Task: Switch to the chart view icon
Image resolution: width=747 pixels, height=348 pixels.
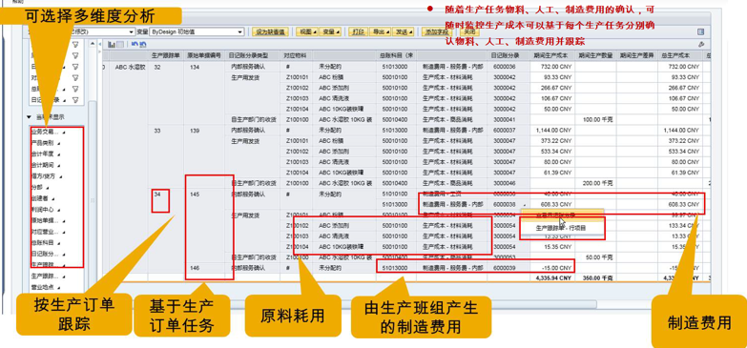Action: [x=112, y=44]
